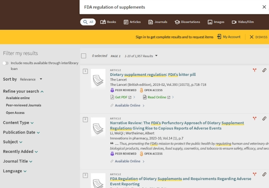Click the Get PDF link
Screen dimensions: 269x188
pos(121,97)
